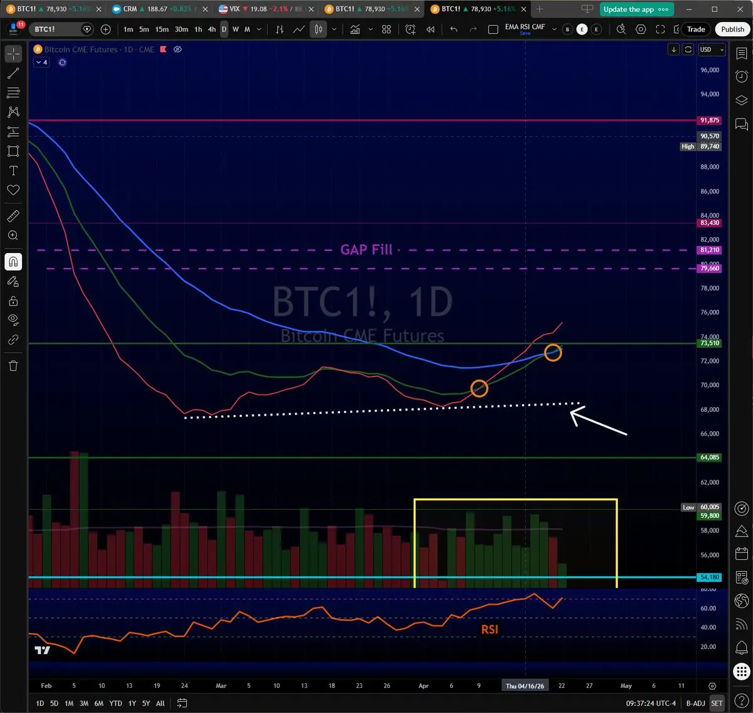
Task: Select the 15m timeframe
Action: (162, 29)
